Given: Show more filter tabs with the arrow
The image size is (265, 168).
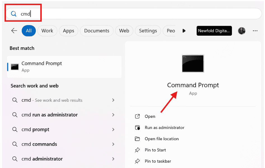Looking at the screenshot, I should point(184,31).
